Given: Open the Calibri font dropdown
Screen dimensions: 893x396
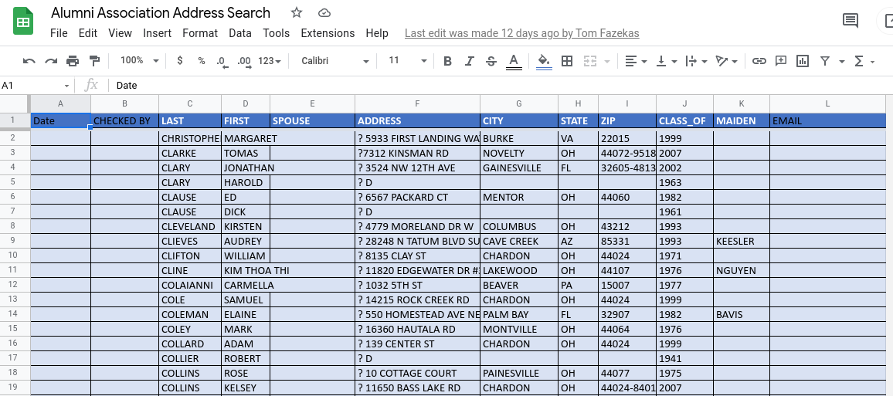Looking at the screenshot, I should (x=335, y=60).
